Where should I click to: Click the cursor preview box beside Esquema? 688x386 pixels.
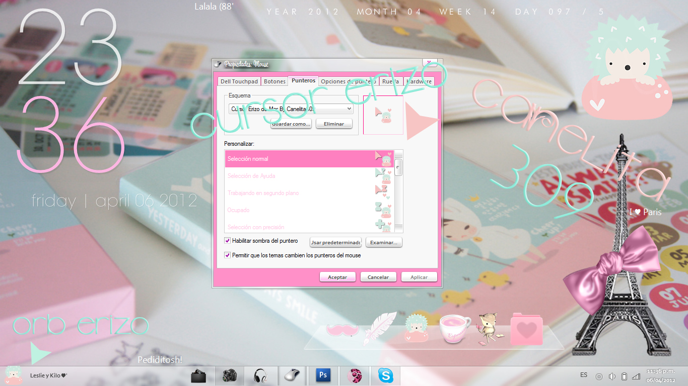pyautogui.click(x=383, y=115)
